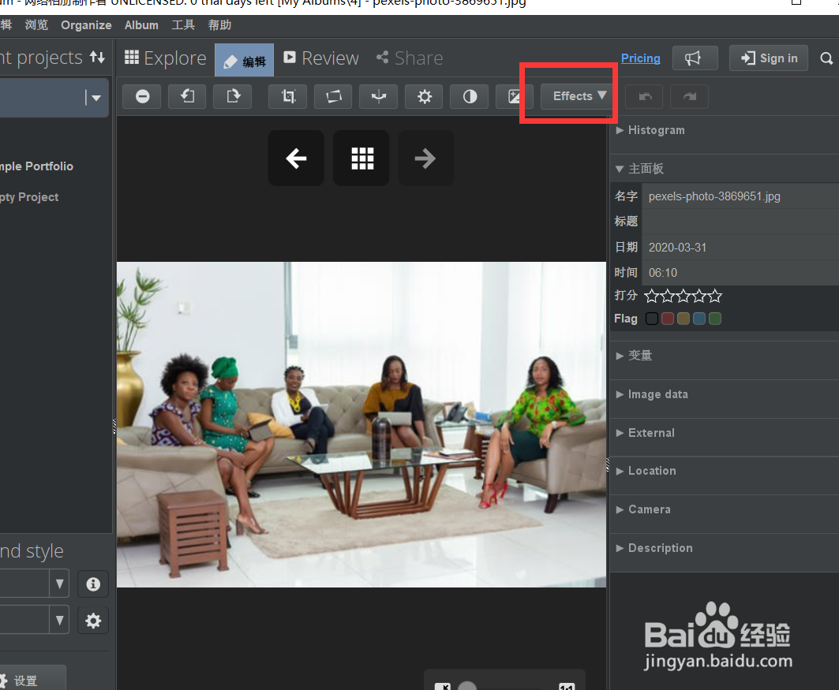Set rating to second star
The height and width of the screenshot is (690, 839).
click(667, 296)
